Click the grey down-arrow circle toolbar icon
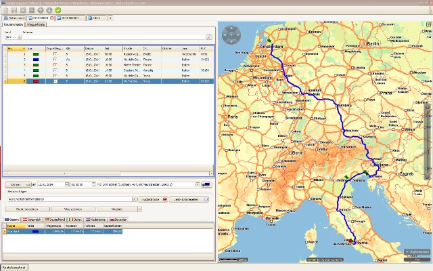 (49, 11)
